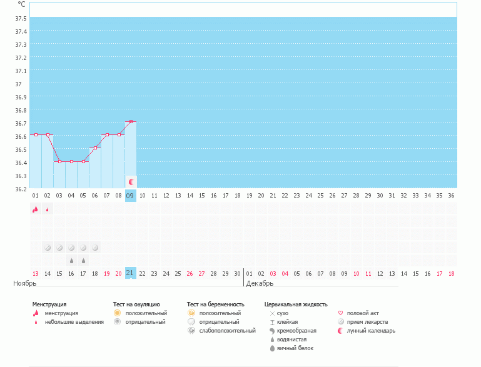Click the egg white (яичный белок) legend icon

272,348
